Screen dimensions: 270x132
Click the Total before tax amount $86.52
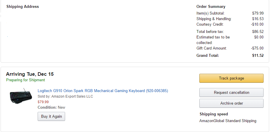pyautogui.click(x=258, y=31)
